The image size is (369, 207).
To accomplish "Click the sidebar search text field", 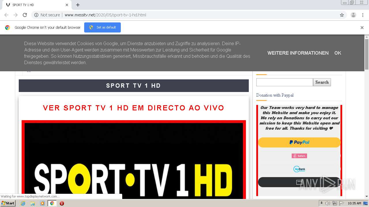I will (285, 82).
